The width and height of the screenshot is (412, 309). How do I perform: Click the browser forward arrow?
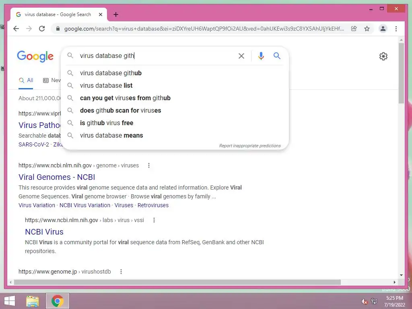click(29, 29)
